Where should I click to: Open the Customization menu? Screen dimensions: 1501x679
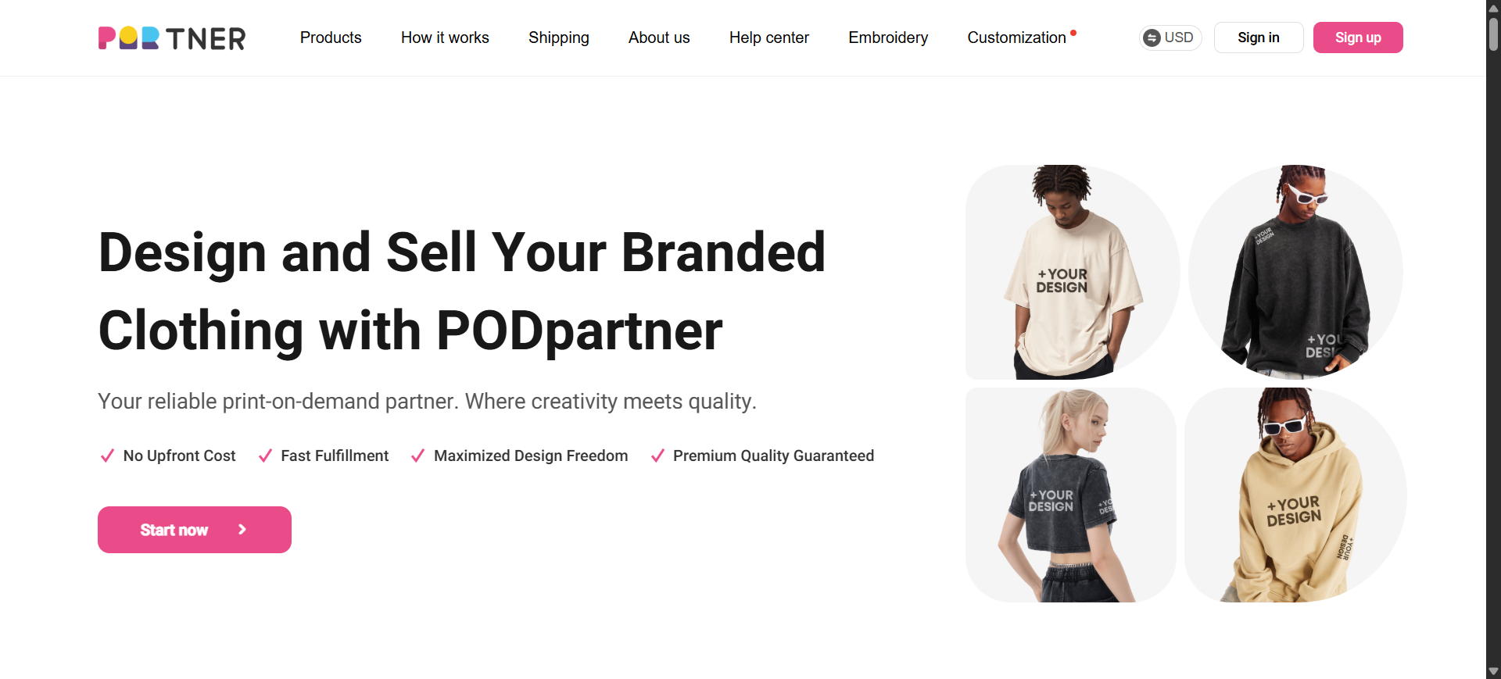click(x=1016, y=38)
